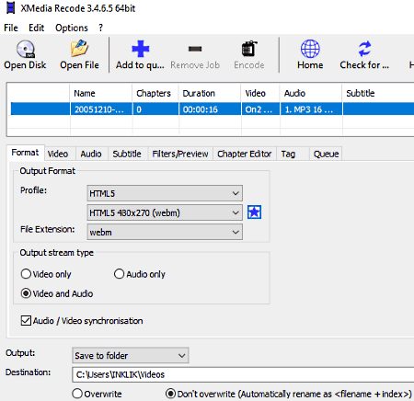Click the Subtitle column header
The height and width of the screenshot is (401, 414).
[378, 93]
